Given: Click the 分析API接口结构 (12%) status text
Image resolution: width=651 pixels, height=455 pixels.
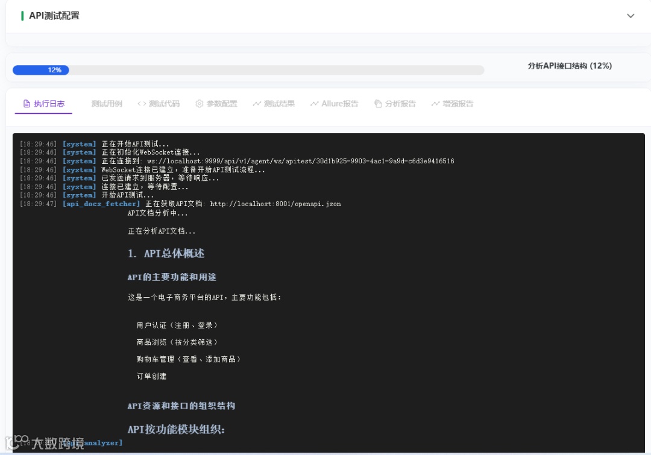Looking at the screenshot, I should [570, 66].
